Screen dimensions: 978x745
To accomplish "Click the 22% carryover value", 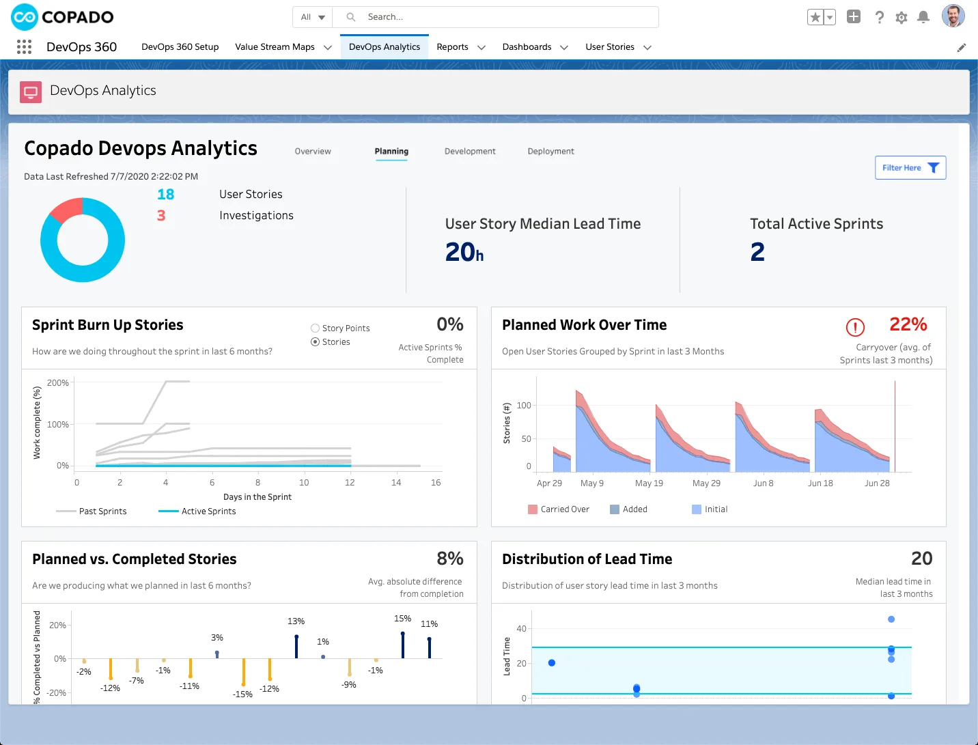I will pos(908,324).
